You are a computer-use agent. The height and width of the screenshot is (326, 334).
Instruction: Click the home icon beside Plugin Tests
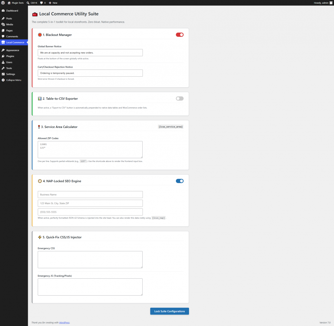tap(9, 3)
